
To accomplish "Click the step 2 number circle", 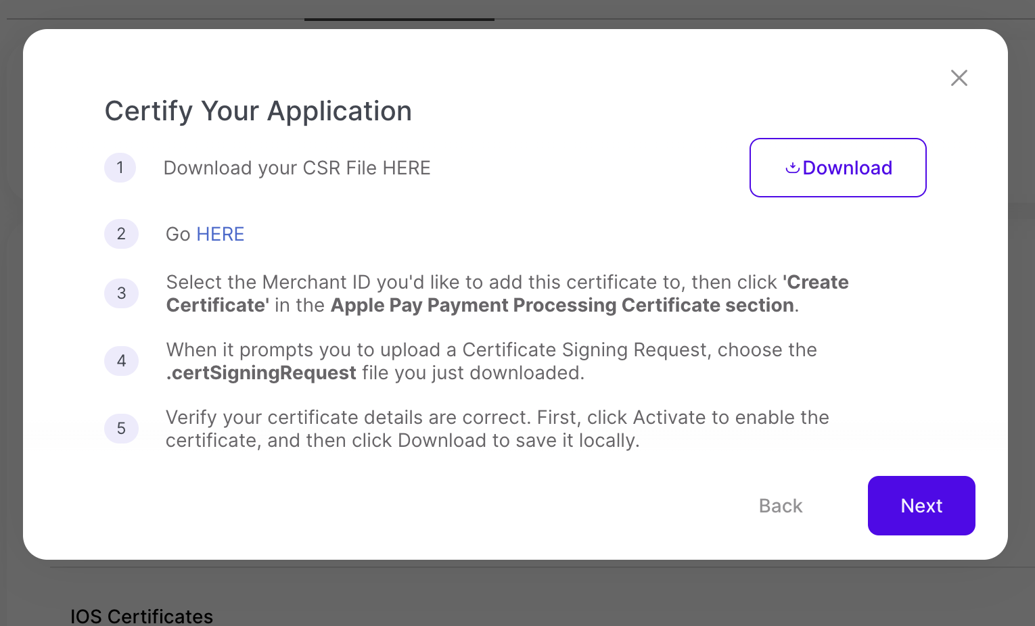I will [121, 234].
